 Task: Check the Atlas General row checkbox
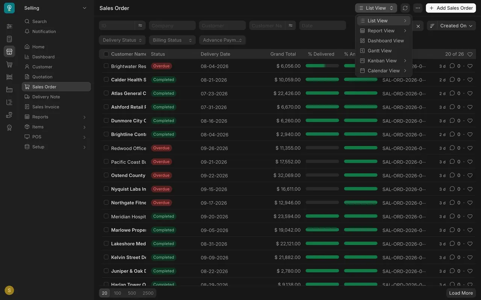[106, 93]
